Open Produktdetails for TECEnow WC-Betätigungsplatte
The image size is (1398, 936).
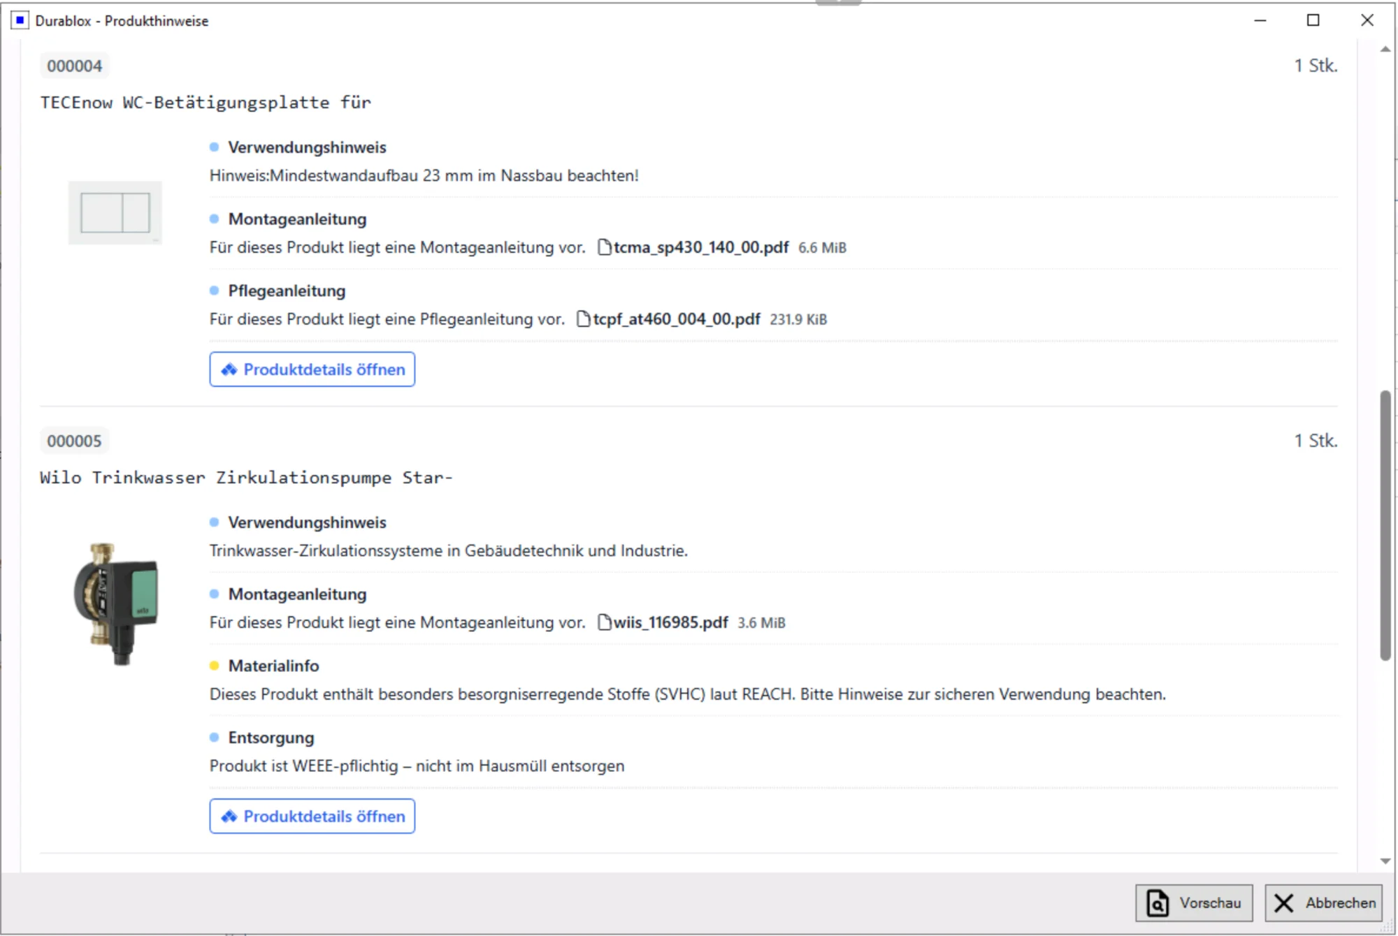point(312,370)
